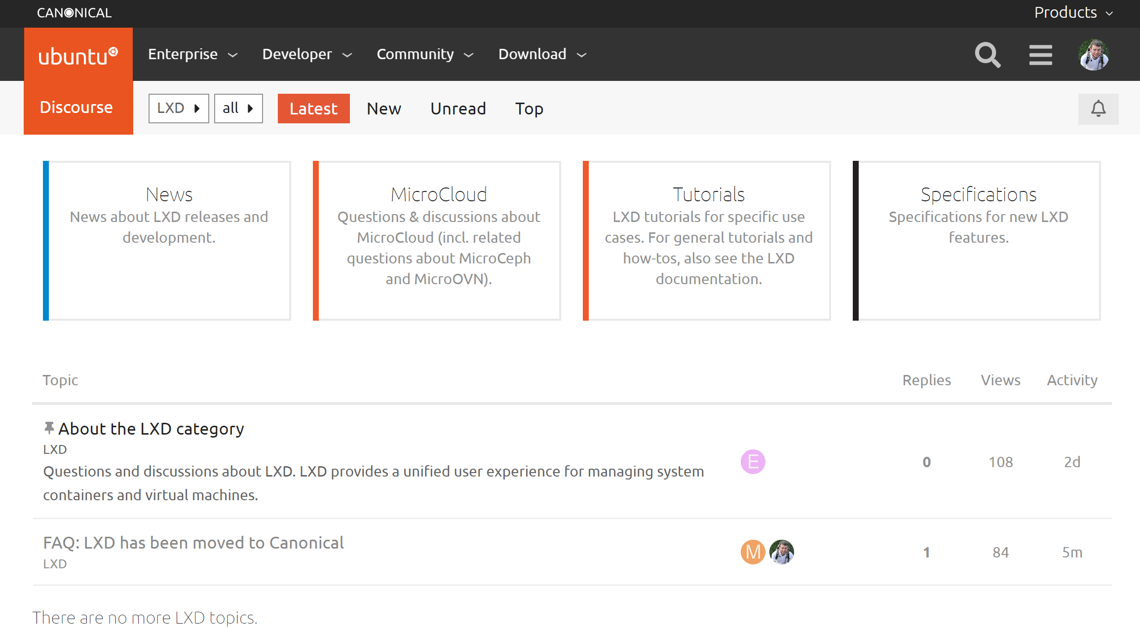Click the pin icon on About the LXD category
Viewport: 1140px width, 628px height.
(x=49, y=428)
